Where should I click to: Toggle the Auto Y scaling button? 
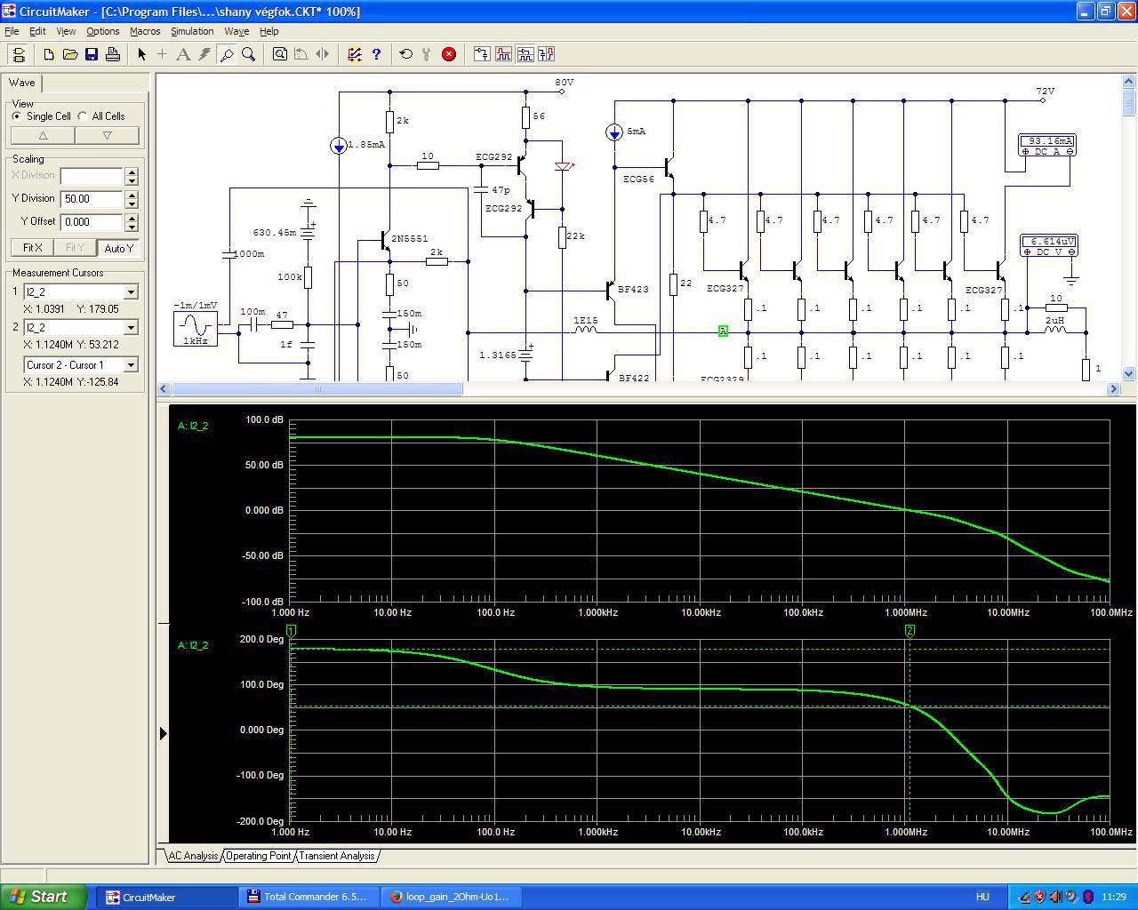coord(118,248)
